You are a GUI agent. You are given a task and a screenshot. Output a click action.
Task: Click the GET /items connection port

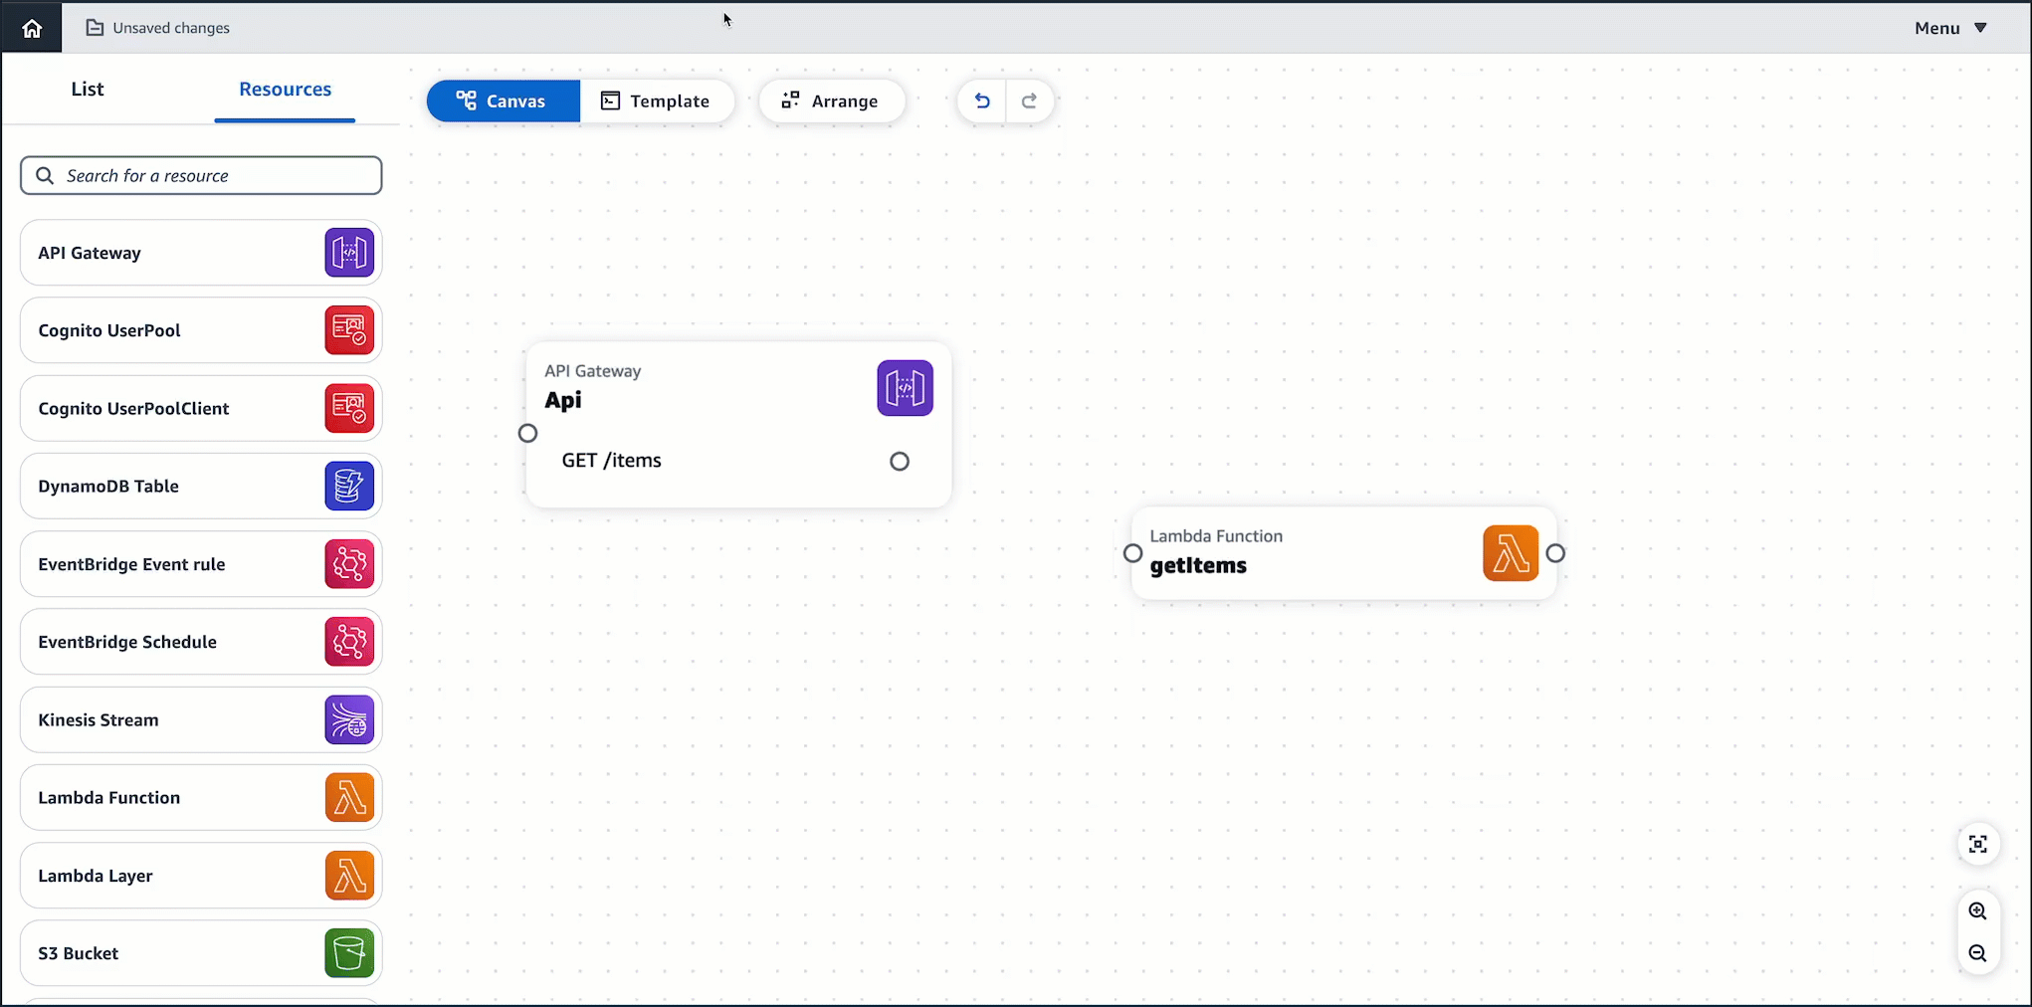[x=899, y=461]
